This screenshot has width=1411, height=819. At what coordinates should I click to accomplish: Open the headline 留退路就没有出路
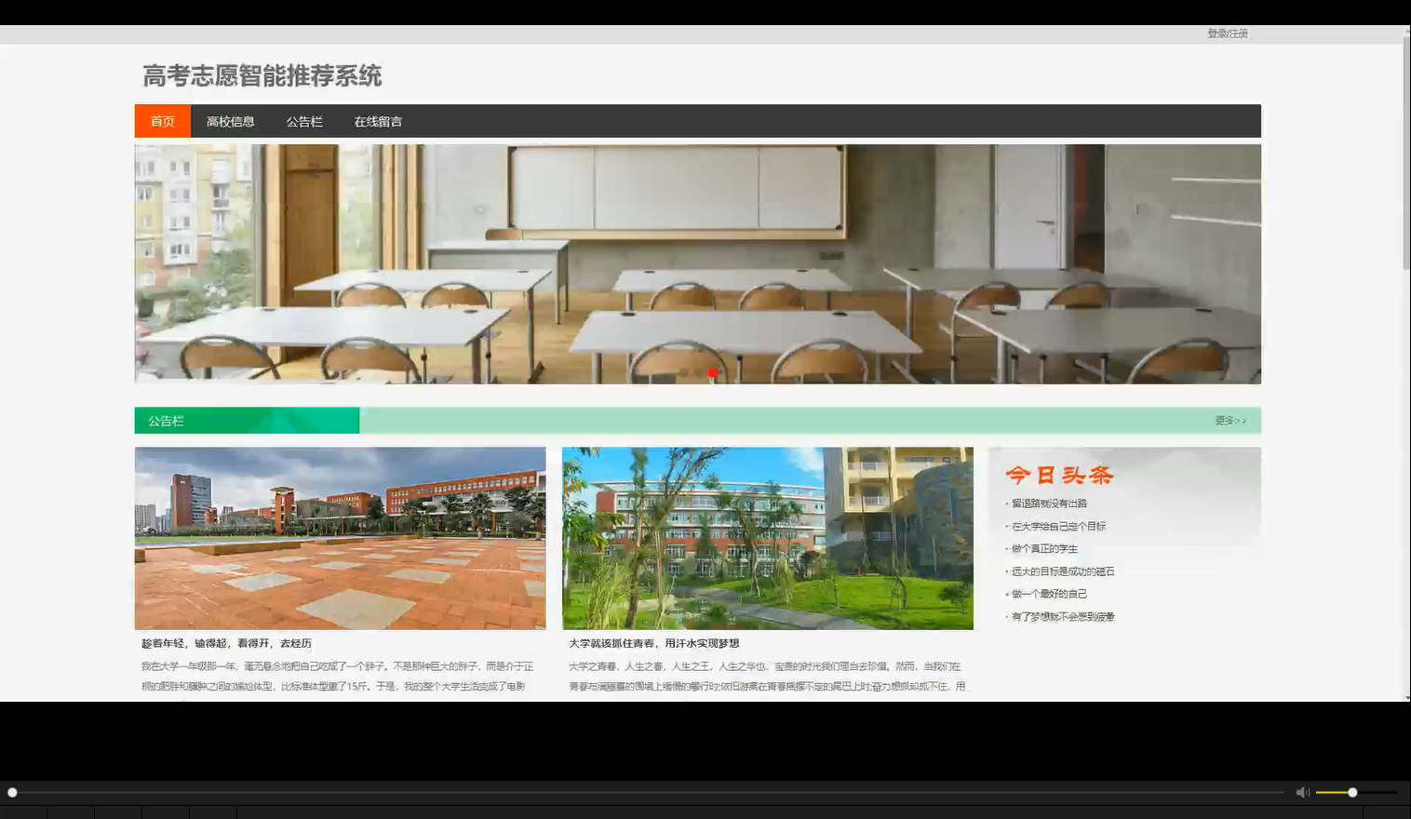(x=1051, y=502)
